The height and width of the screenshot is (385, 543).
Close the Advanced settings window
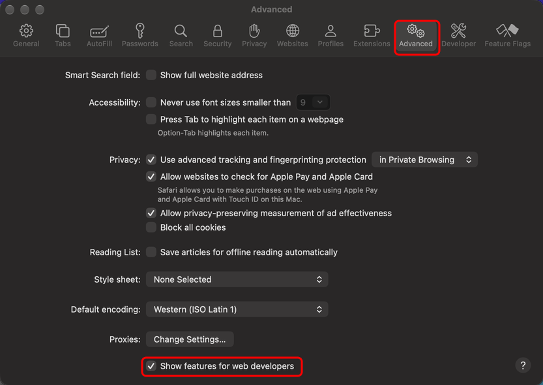10,10
